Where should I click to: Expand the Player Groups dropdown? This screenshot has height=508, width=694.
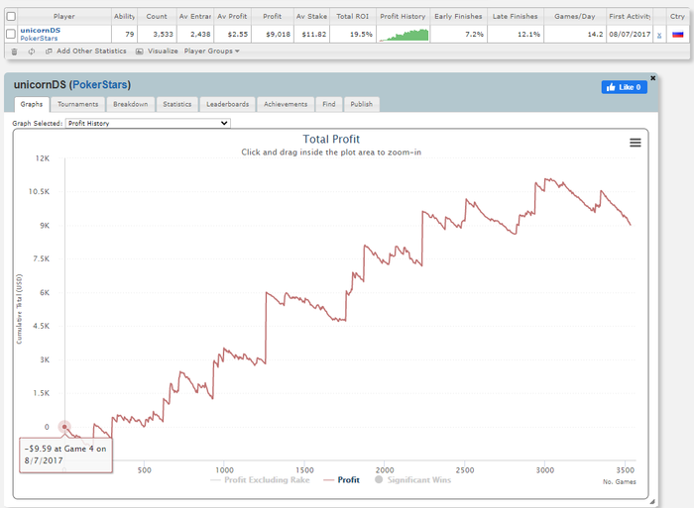pyautogui.click(x=211, y=51)
